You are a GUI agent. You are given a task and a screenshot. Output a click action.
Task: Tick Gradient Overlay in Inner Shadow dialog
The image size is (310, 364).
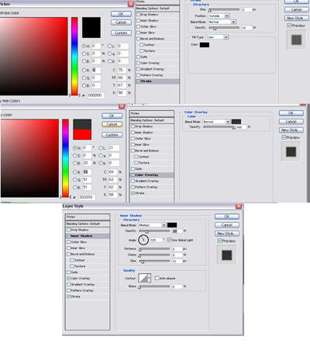[x=68, y=284]
